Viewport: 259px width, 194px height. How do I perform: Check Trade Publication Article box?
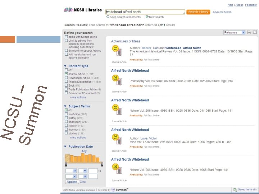(66, 89)
